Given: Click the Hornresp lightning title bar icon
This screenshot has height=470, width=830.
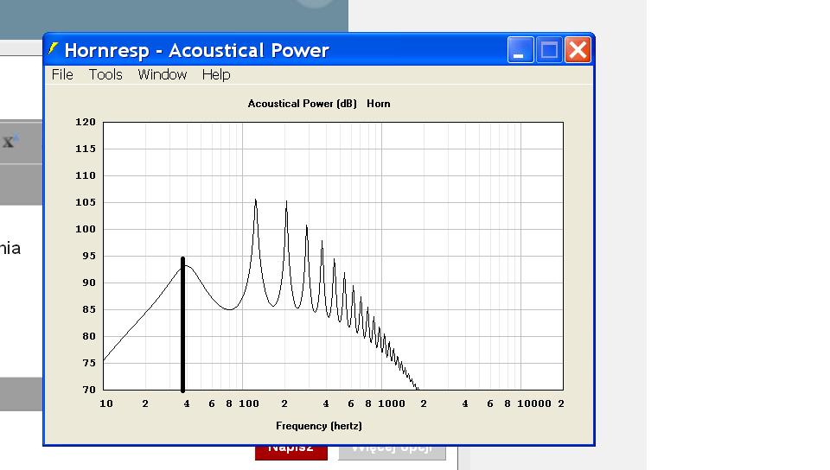Looking at the screenshot, I should [x=53, y=49].
